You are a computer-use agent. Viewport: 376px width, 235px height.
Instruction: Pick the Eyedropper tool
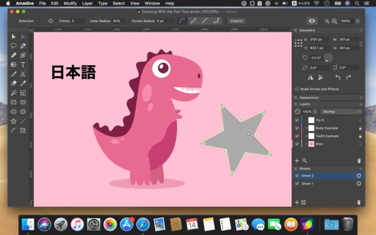(x=23, y=84)
